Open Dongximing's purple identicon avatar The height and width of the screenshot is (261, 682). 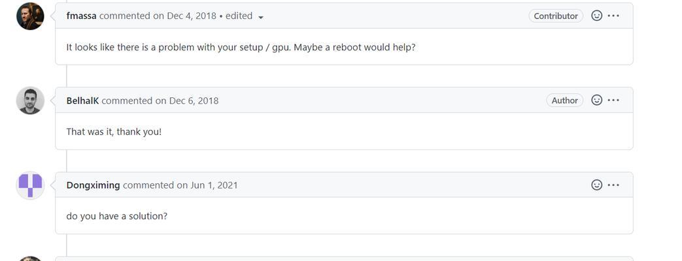coord(31,185)
